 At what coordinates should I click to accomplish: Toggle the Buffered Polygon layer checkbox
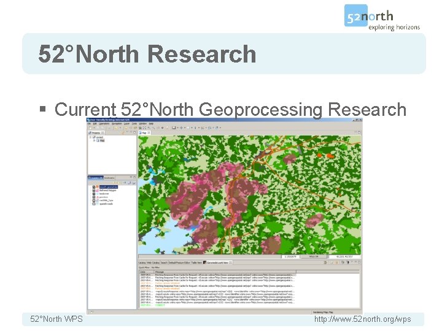click(94, 190)
